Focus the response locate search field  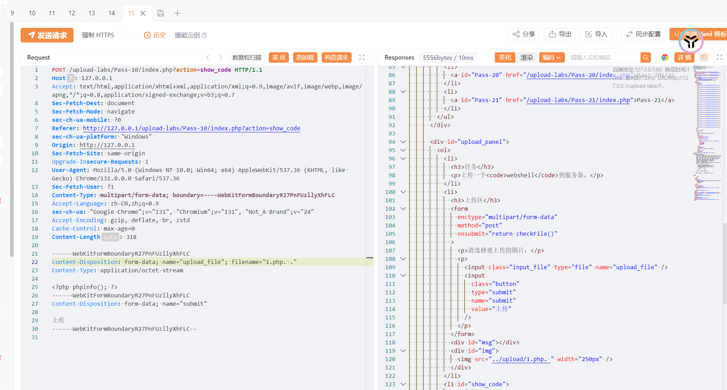603,57
